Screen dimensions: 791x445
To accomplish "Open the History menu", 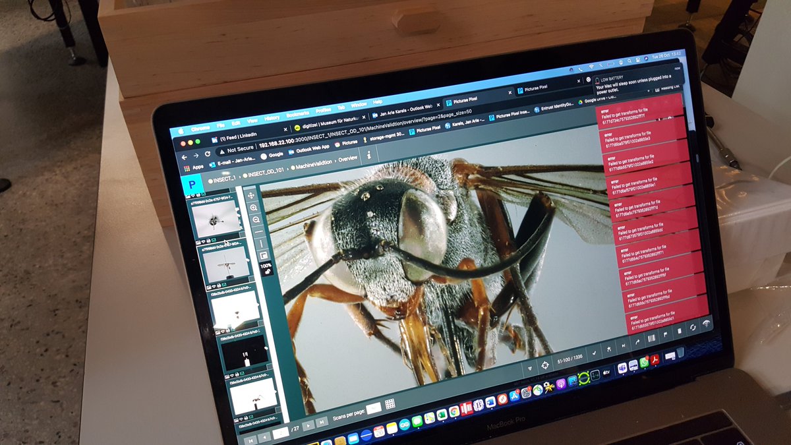I will click(x=272, y=117).
